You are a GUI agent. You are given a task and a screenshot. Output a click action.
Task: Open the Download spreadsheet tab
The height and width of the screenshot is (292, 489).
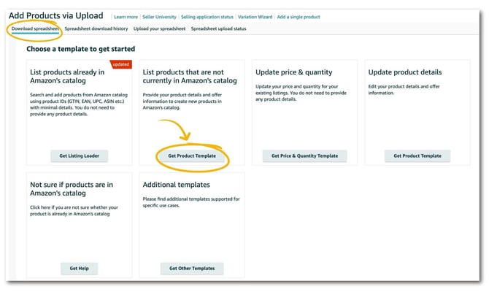pyautogui.click(x=35, y=28)
